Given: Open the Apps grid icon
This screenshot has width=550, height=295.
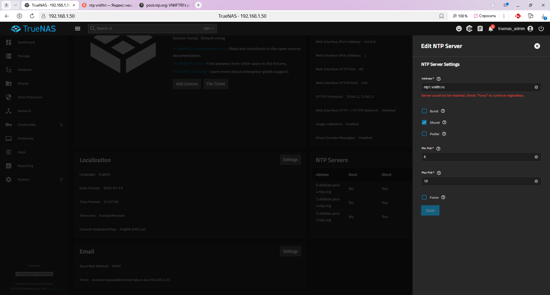Looking at the screenshot, I should pos(9,152).
